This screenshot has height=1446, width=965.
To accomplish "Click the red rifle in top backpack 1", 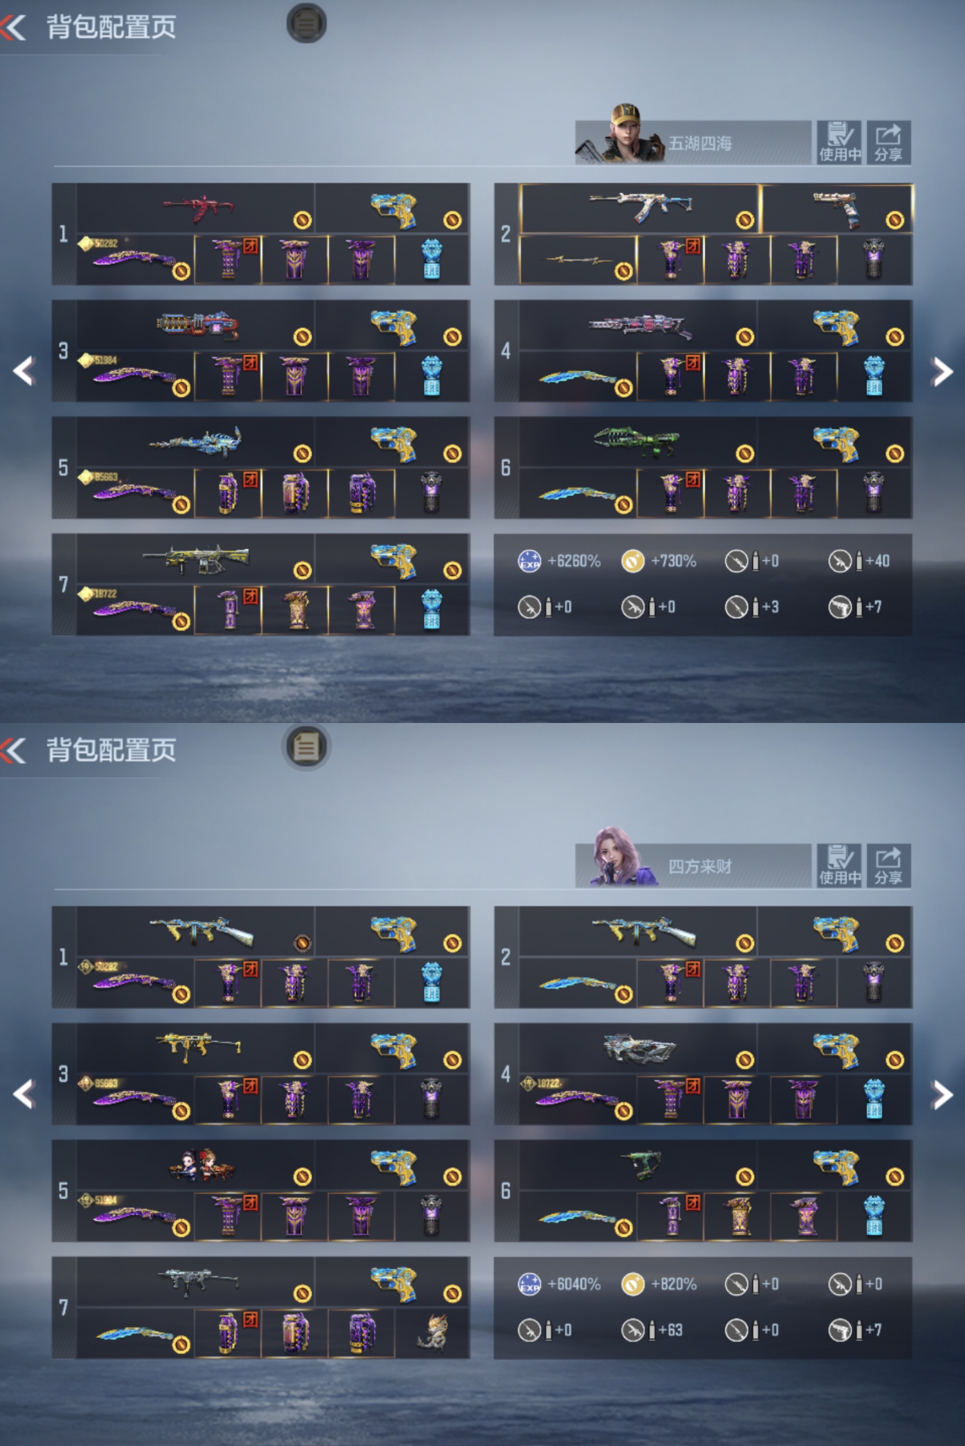I will click(196, 208).
